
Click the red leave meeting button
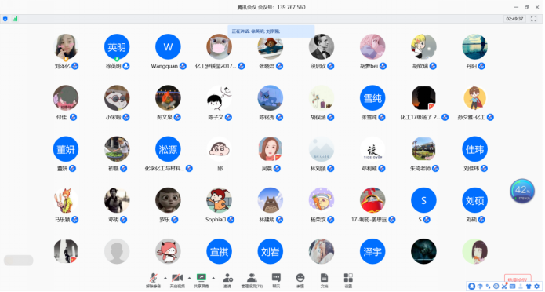tap(518, 279)
